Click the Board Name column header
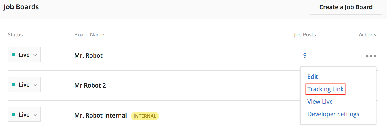This screenshot has height=126, width=387. [89, 35]
